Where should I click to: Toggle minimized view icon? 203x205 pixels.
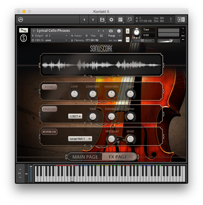coord(129,19)
